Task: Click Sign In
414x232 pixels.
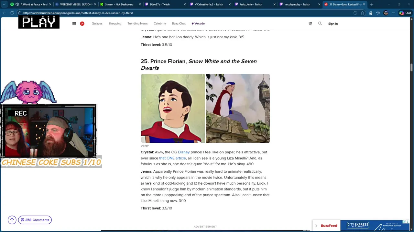Action: [x=333, y=24]
